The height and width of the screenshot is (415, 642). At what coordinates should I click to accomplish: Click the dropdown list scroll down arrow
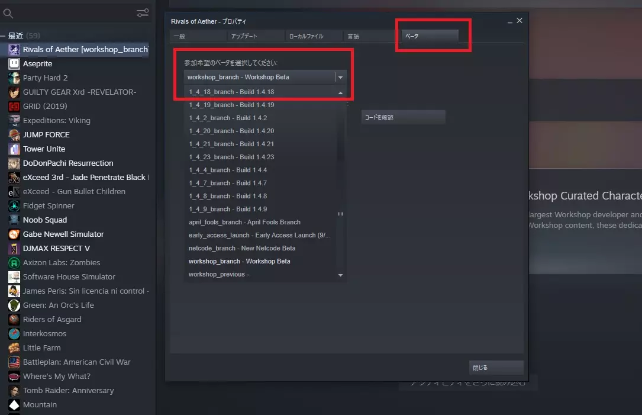click(340, 275)
